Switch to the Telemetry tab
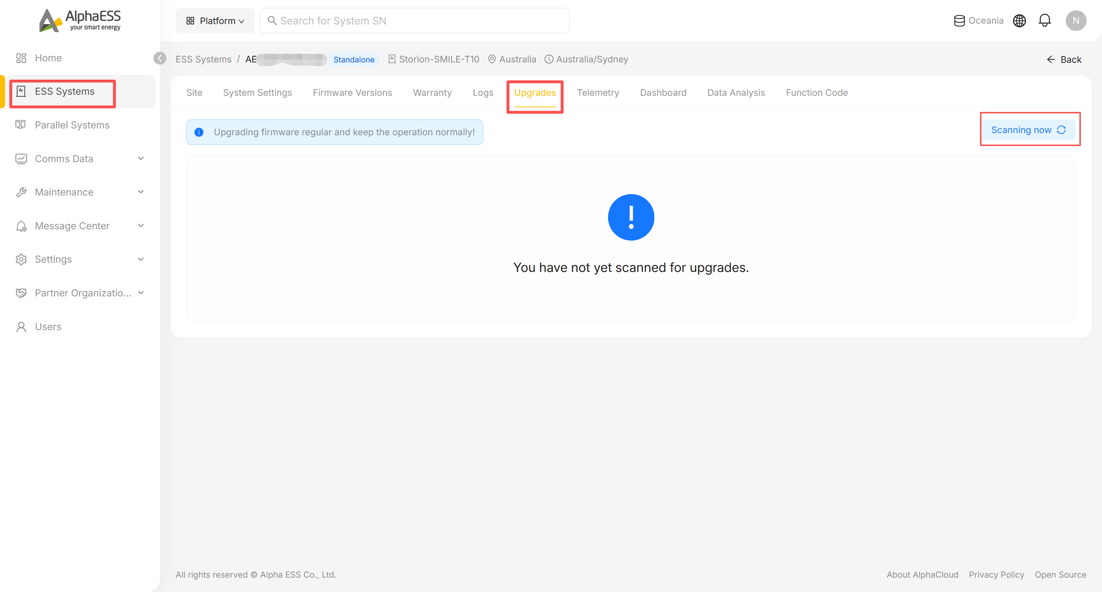This screenshot has height=592, width=1102. (598, 93)
